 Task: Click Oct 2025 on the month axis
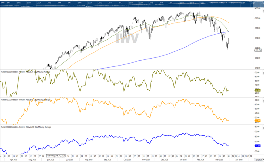pos(127,160)
